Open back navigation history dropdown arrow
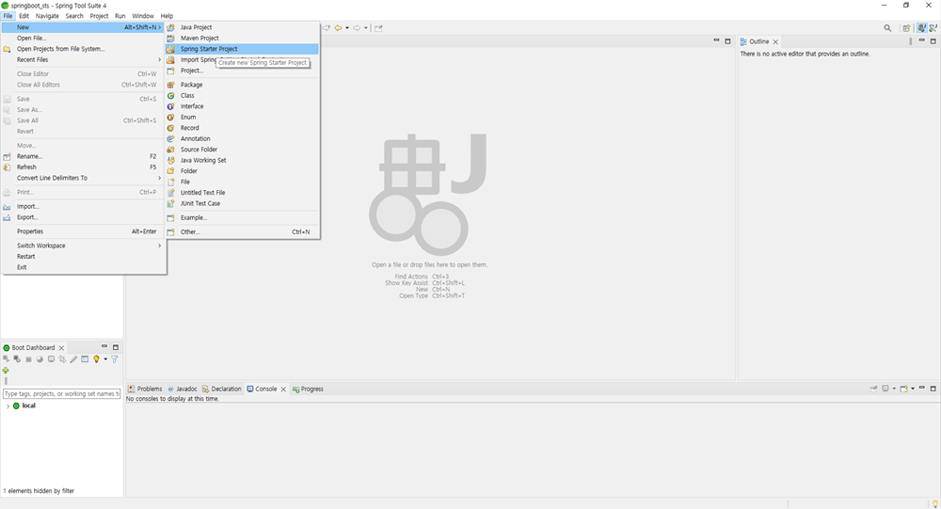Screen dimensions: 941x509 [x=347, y=27]
